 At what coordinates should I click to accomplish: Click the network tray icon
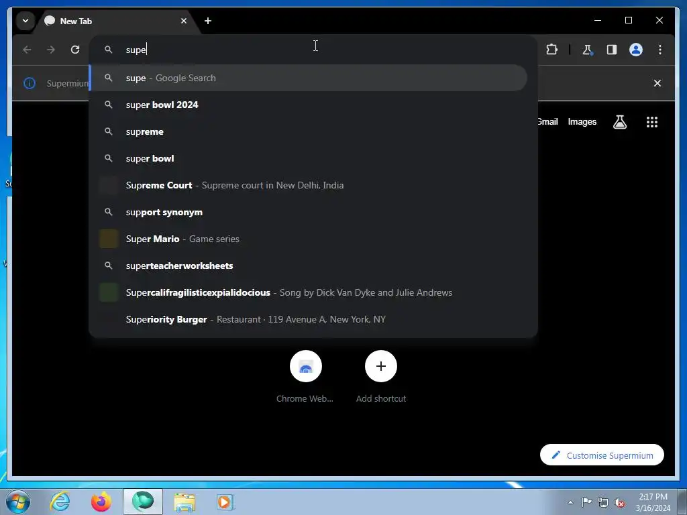(603, 502)
